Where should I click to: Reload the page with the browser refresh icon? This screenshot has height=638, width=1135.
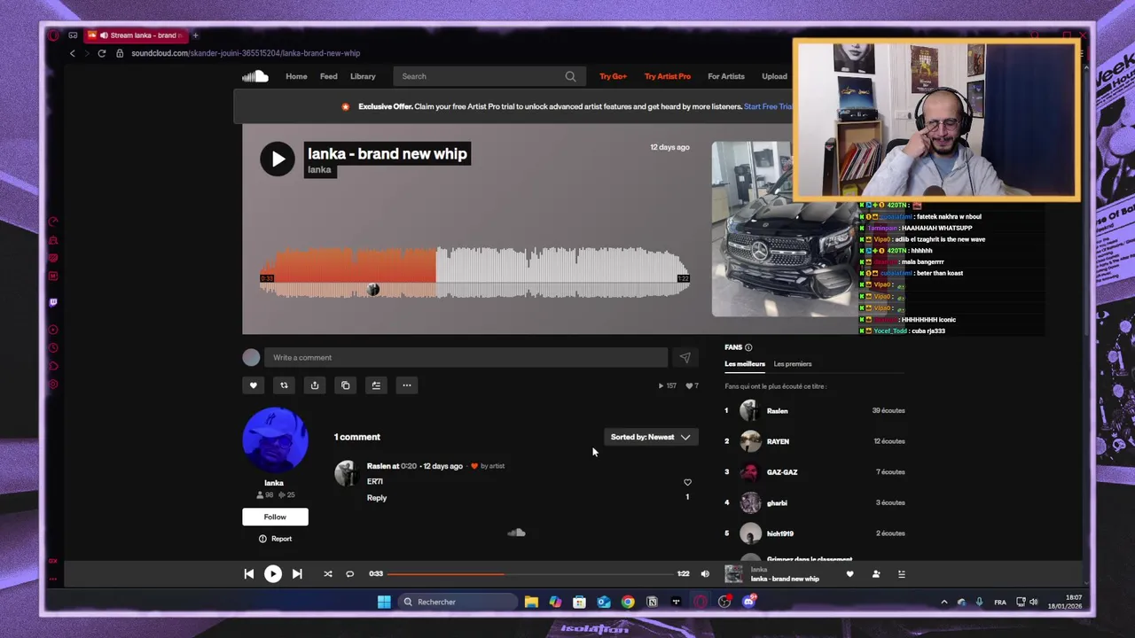tap(102, 53)
